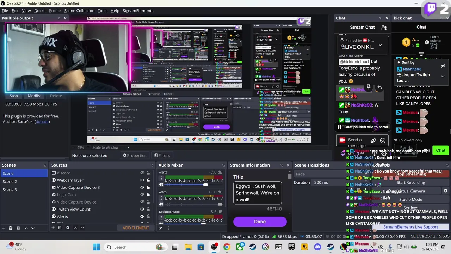Open advanced audio properties gears icon
This screenshot has width=451, height=254.
pos(160,228)
